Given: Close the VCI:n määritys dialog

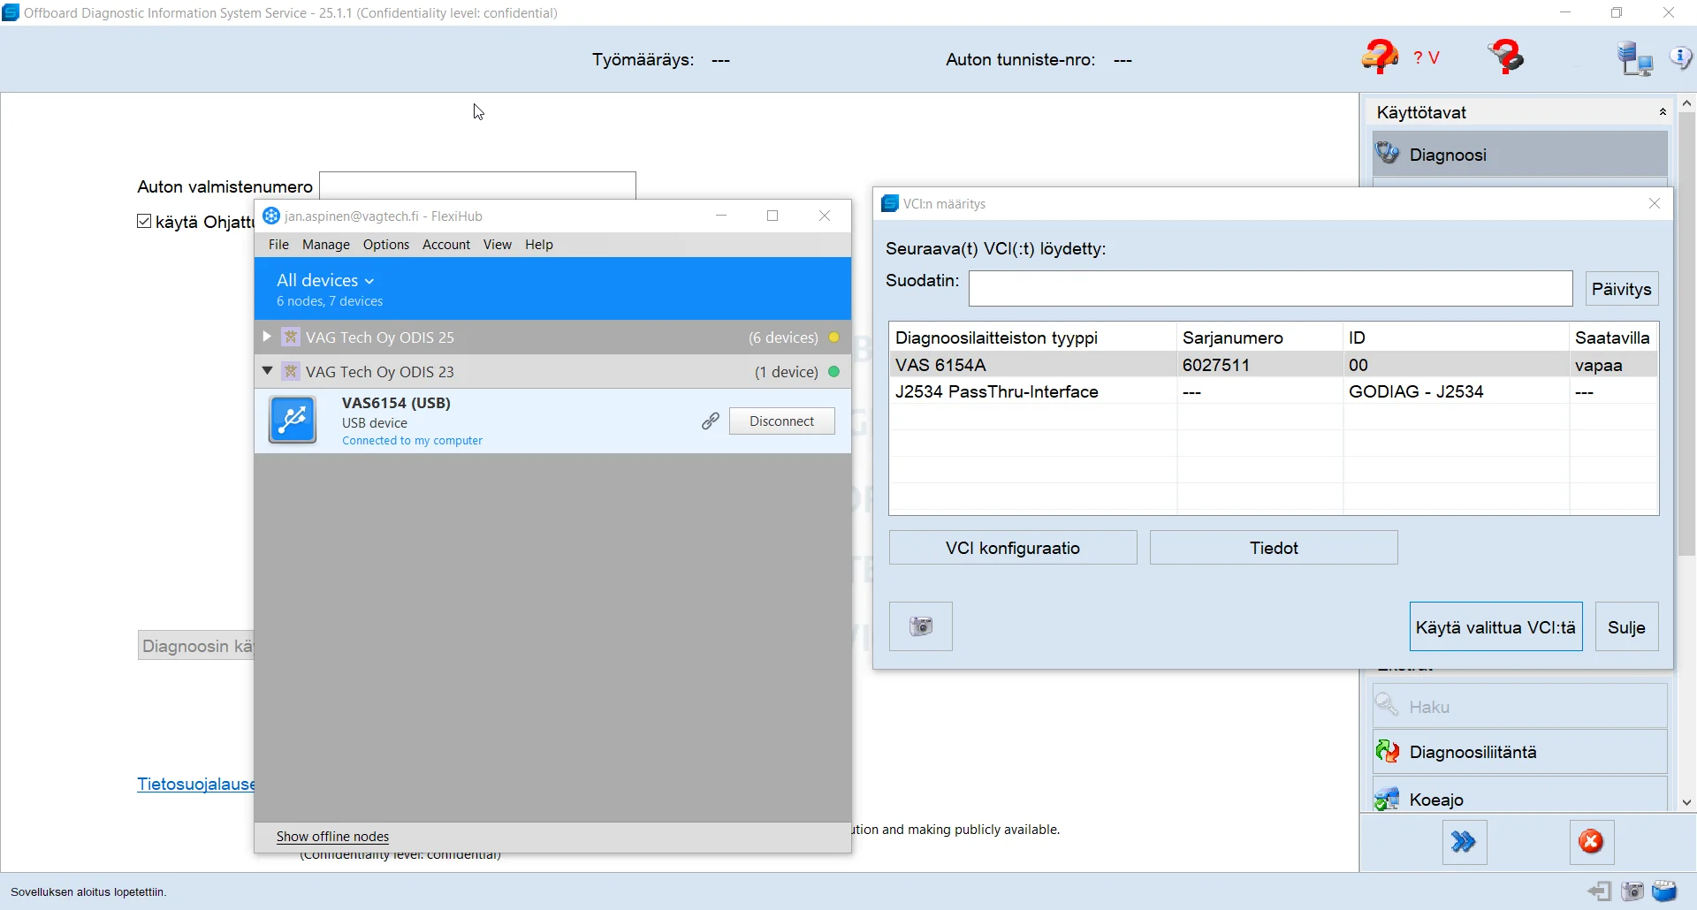Looking at the screenshot, I should point(1655,203).
